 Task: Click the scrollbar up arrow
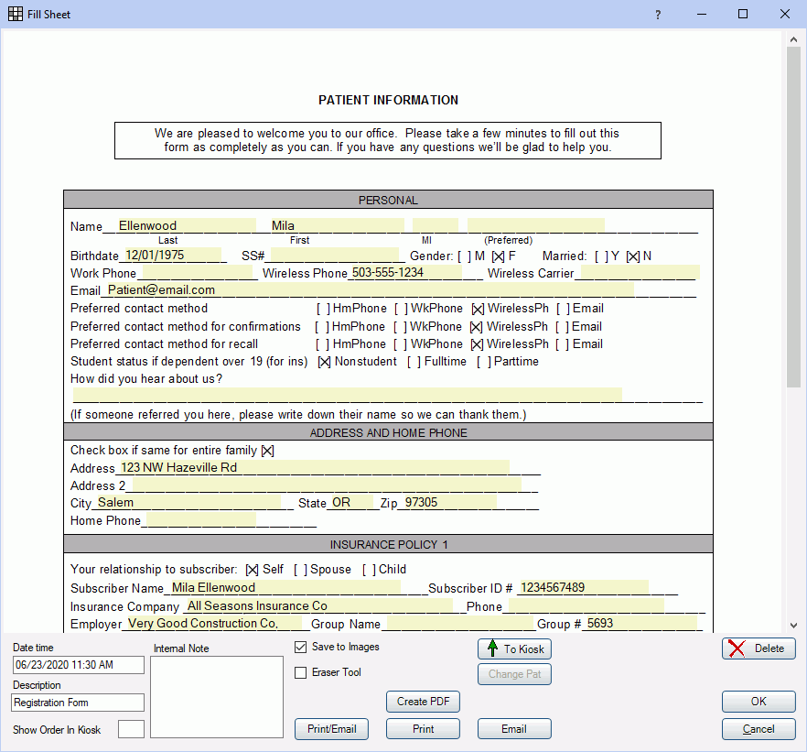(x=793, y=38)
